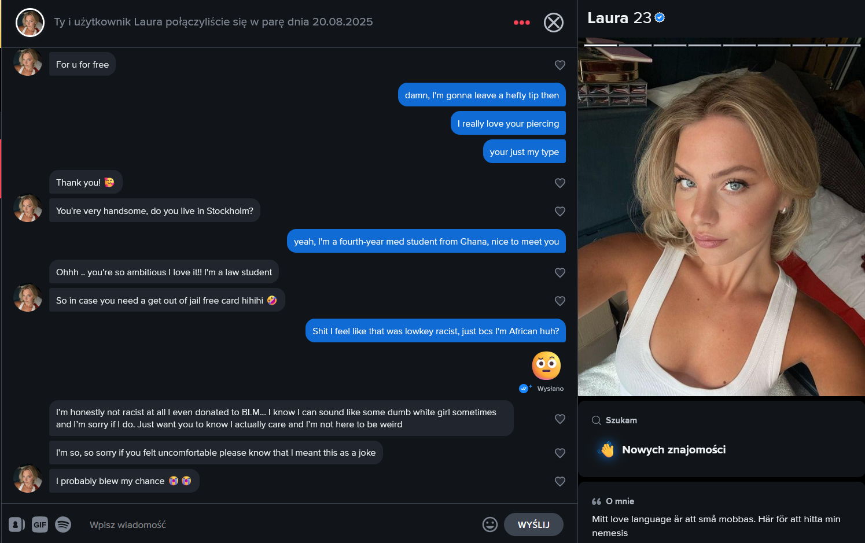This screenshot has width=865, height=543.
Task: Click the 'Nowych znajomości' looking-for entry
Action: click(673, 450)
